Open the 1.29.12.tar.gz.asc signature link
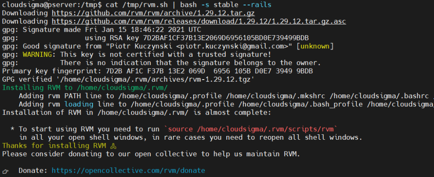Image resolution: width=434 pixels, height=177 pixels. click(199, 22)
